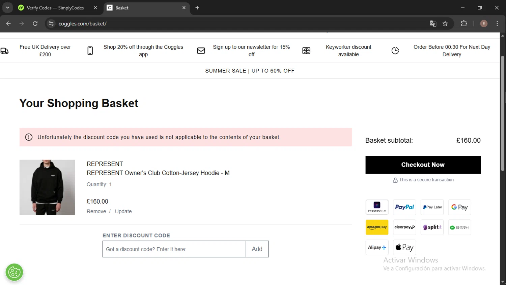Open site information icon in address bar
The height and width of the screenshot is (285, 506).
[x=51, y=24]
